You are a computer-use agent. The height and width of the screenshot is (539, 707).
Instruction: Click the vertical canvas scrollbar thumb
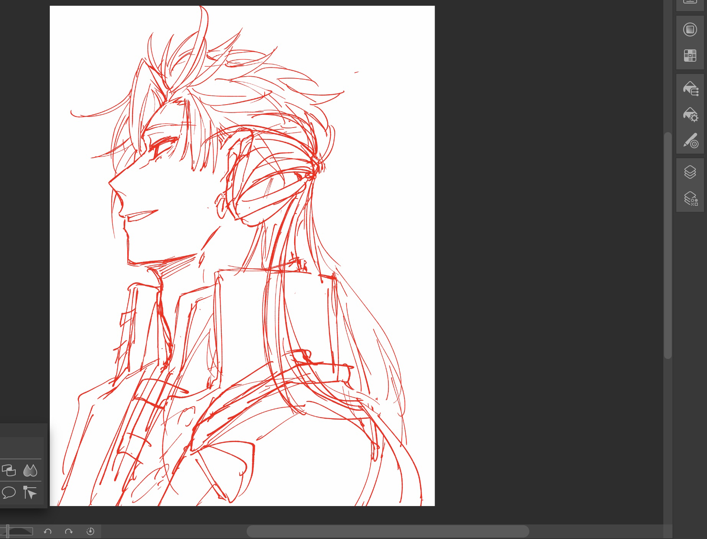[x=668, y=245]
